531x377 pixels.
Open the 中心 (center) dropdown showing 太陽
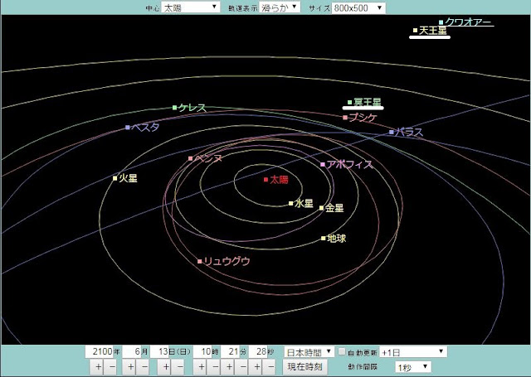pyautogui.click(x=191, y=7)
